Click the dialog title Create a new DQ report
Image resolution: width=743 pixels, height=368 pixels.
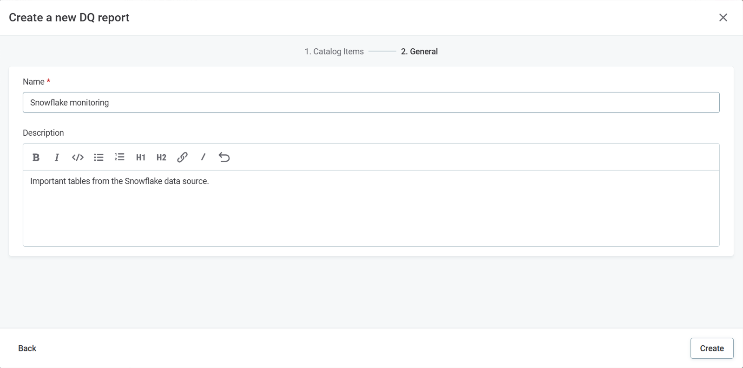69,18
